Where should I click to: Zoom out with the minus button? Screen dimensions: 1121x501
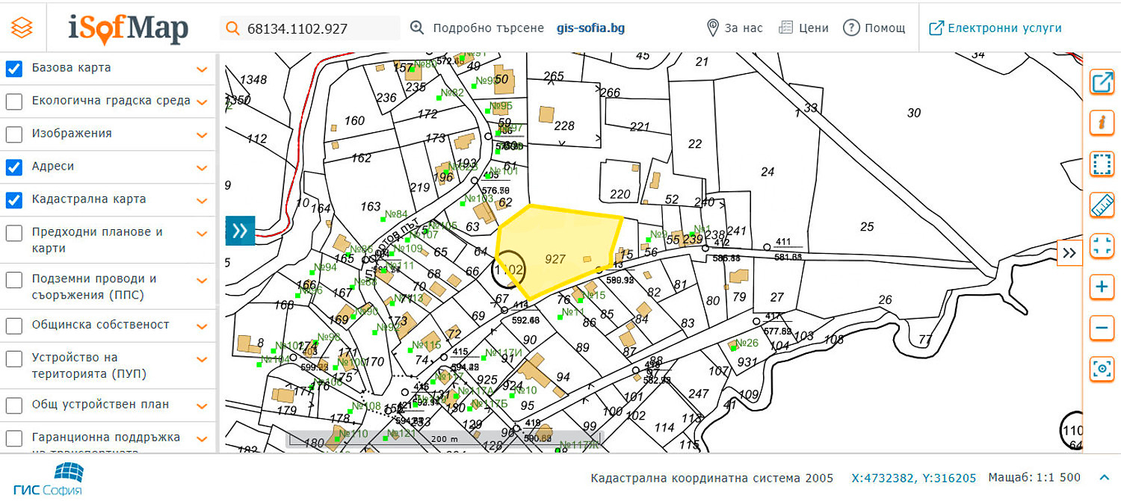[x=1102, y=328]
